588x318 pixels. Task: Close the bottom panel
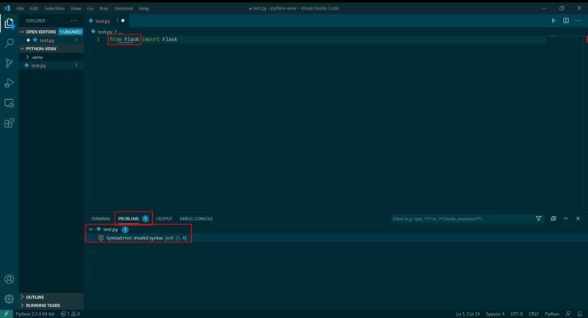(x=578, y=219)
